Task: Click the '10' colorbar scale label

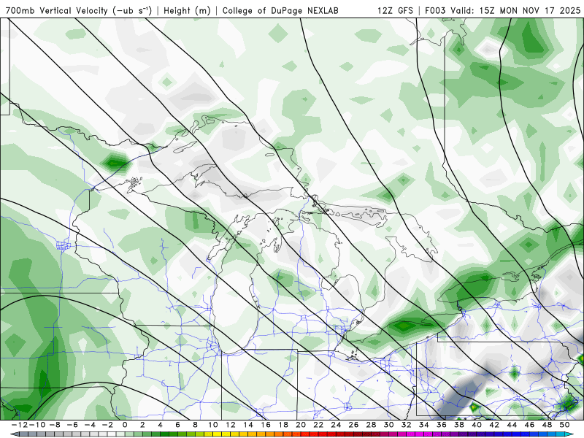Action: [212, 425]
